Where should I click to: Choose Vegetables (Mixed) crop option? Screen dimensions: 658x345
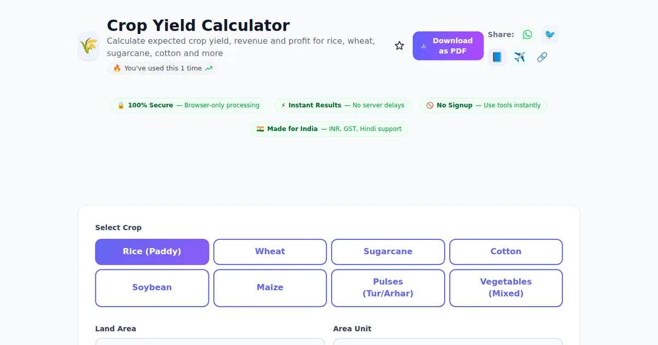click(506, 287)
